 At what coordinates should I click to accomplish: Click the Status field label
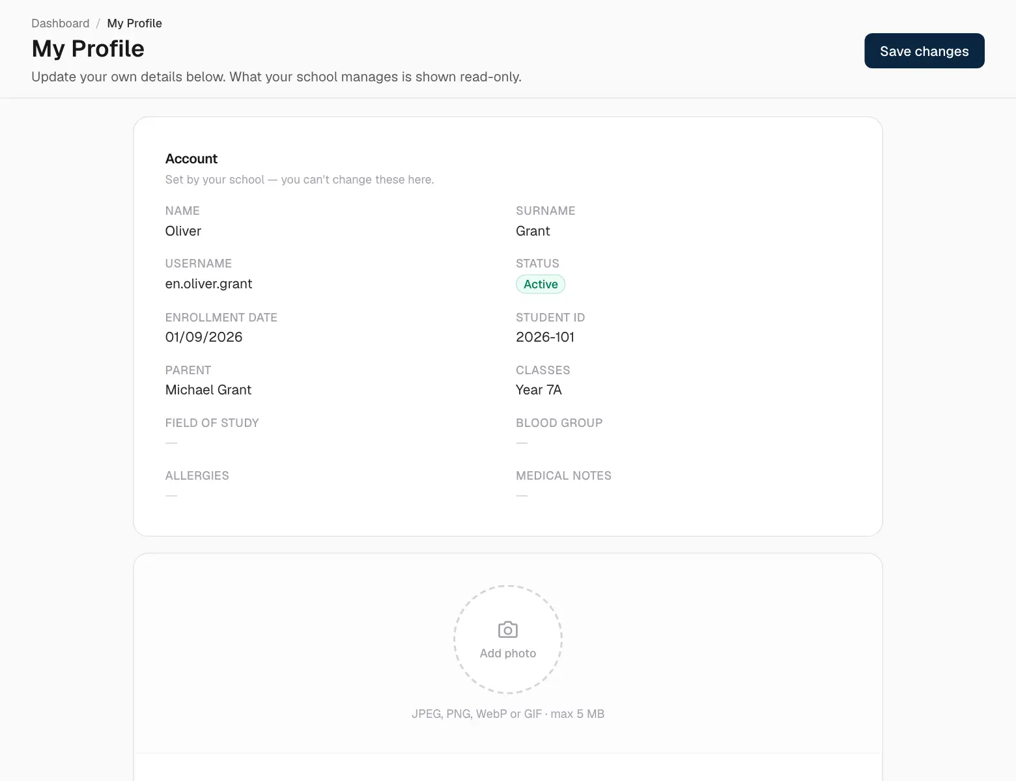click(x=537, y=264)
